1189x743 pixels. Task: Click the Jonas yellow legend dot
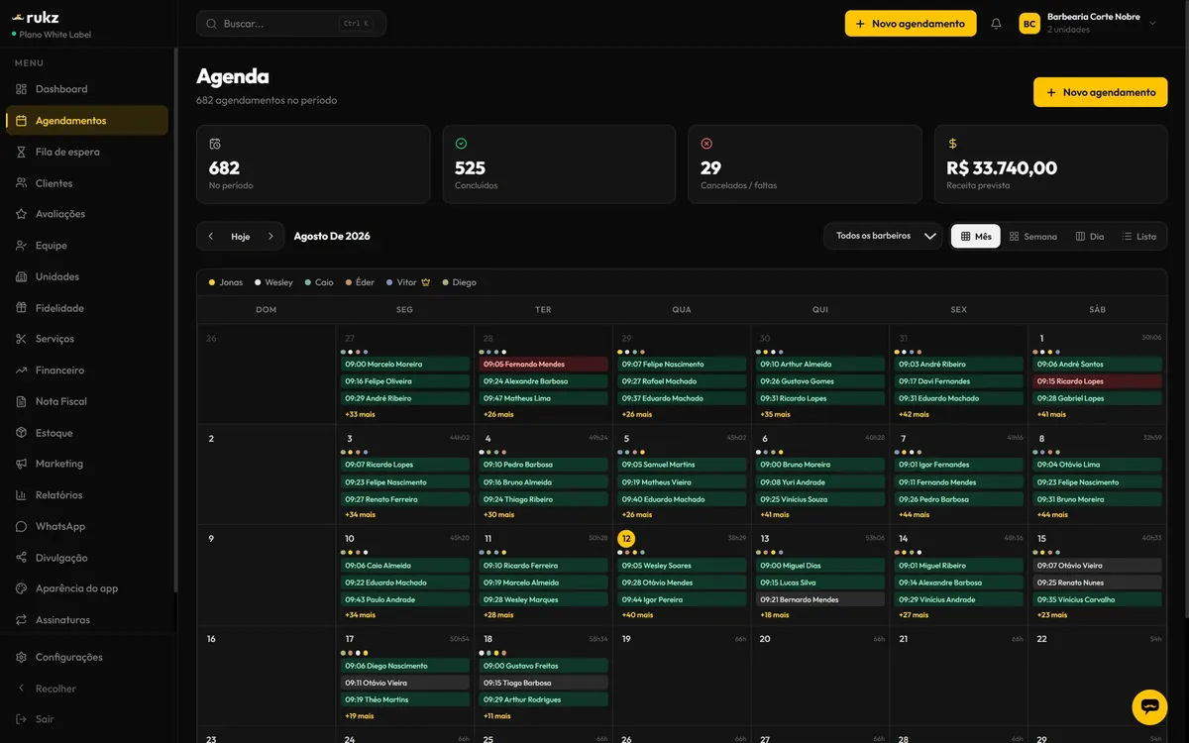(x=212, y=282)
